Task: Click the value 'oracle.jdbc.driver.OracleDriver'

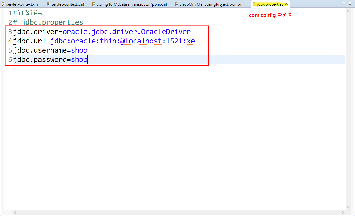Action: pyautogui.click(x=127, y=32)
